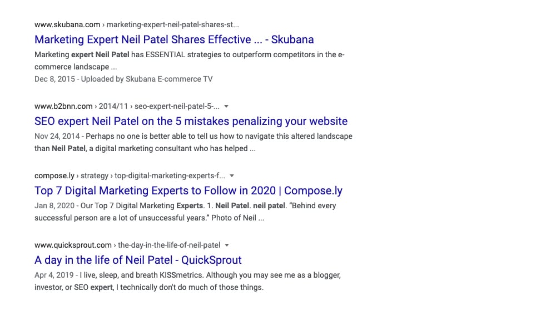Click the the-day-in-the-life-of-neil-patel path
This screenshot has height=311, width=556.
pos(169,245)
